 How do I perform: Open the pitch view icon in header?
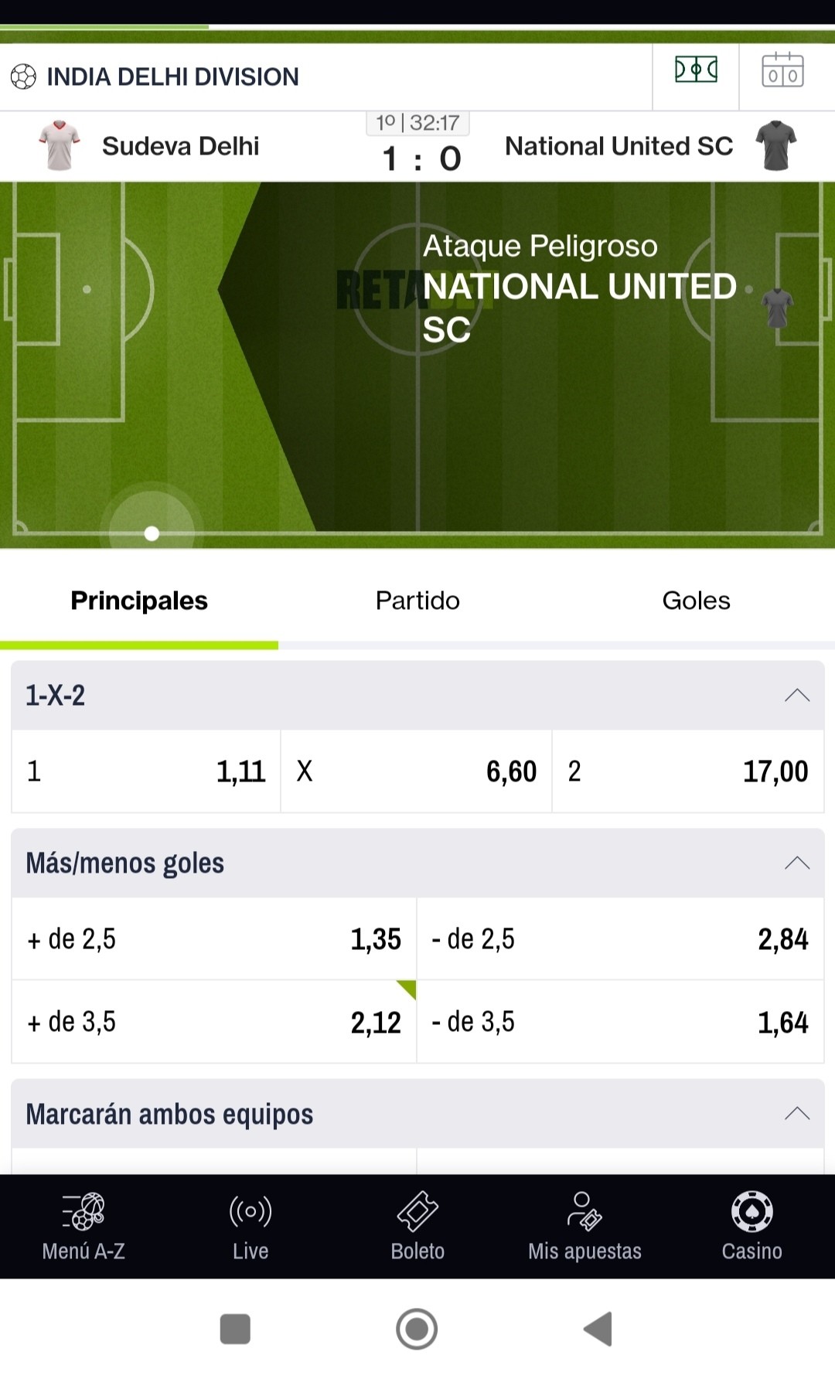click(696, 70)
